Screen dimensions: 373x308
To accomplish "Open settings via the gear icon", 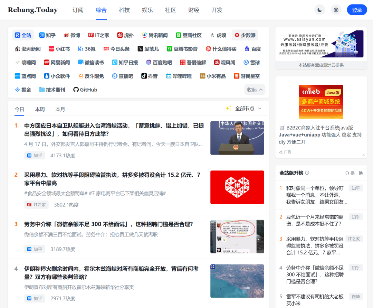I will click(x=336, y=10).
